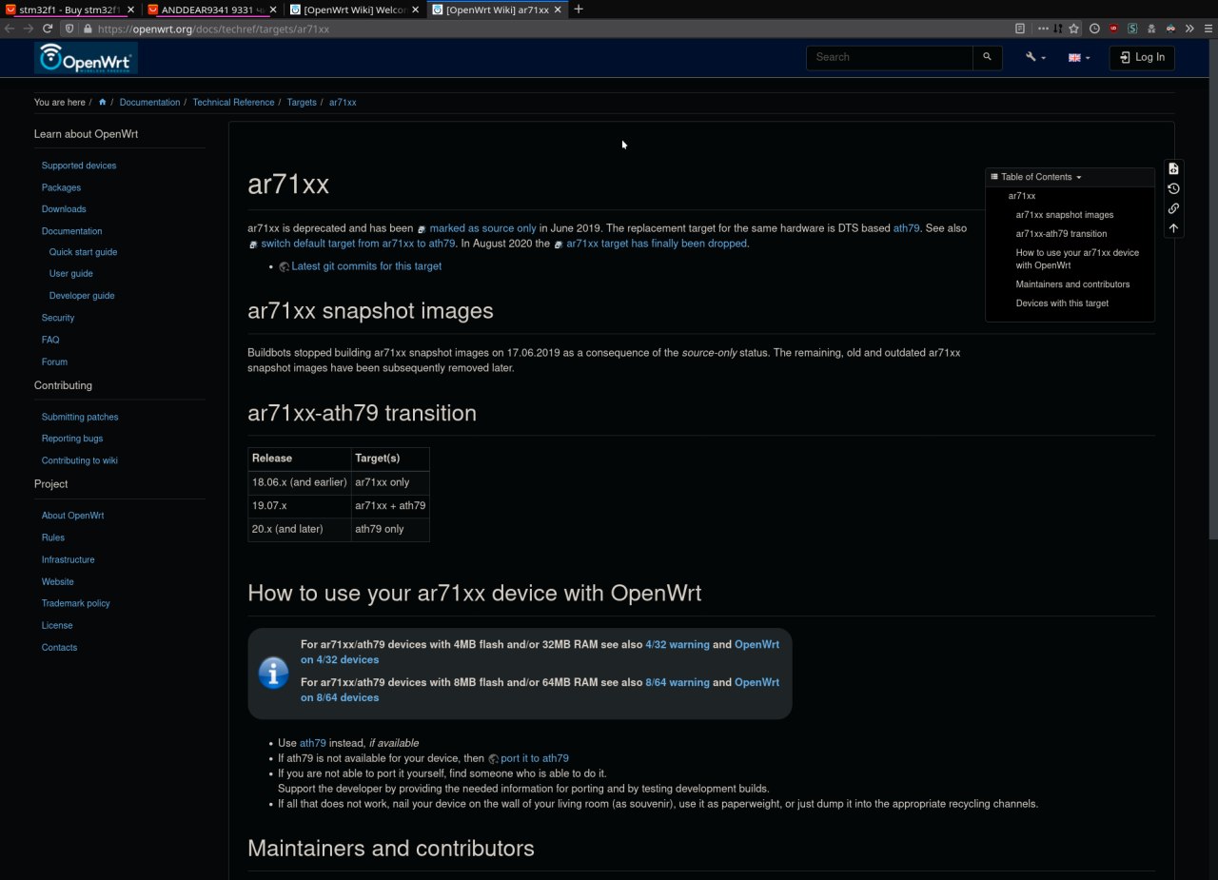This screenshot has height=880, width=1218.
Task: Open the wrench tools menu
Action: click(1035, 57)
